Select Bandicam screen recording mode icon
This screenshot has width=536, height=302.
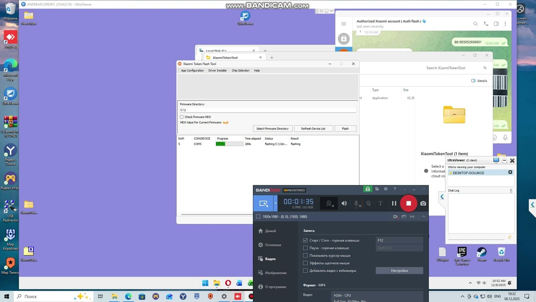pyautogui.click(x=263, y=203)
